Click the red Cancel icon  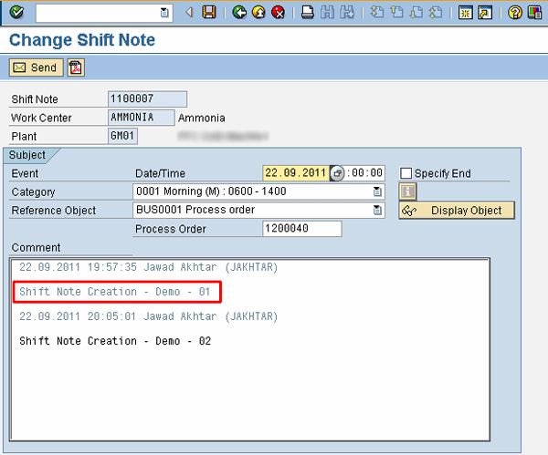278,12
